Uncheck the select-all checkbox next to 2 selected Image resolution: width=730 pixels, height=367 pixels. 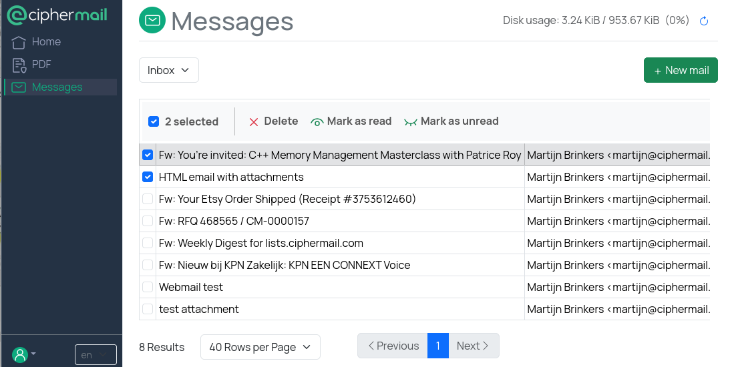[x=154, y=121]
